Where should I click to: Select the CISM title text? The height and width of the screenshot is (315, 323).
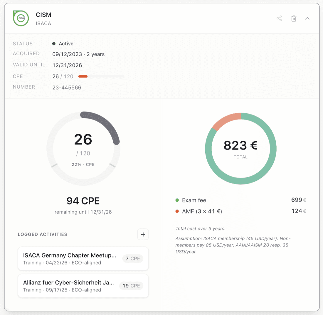pyautogui.click(x=43, y=15)
